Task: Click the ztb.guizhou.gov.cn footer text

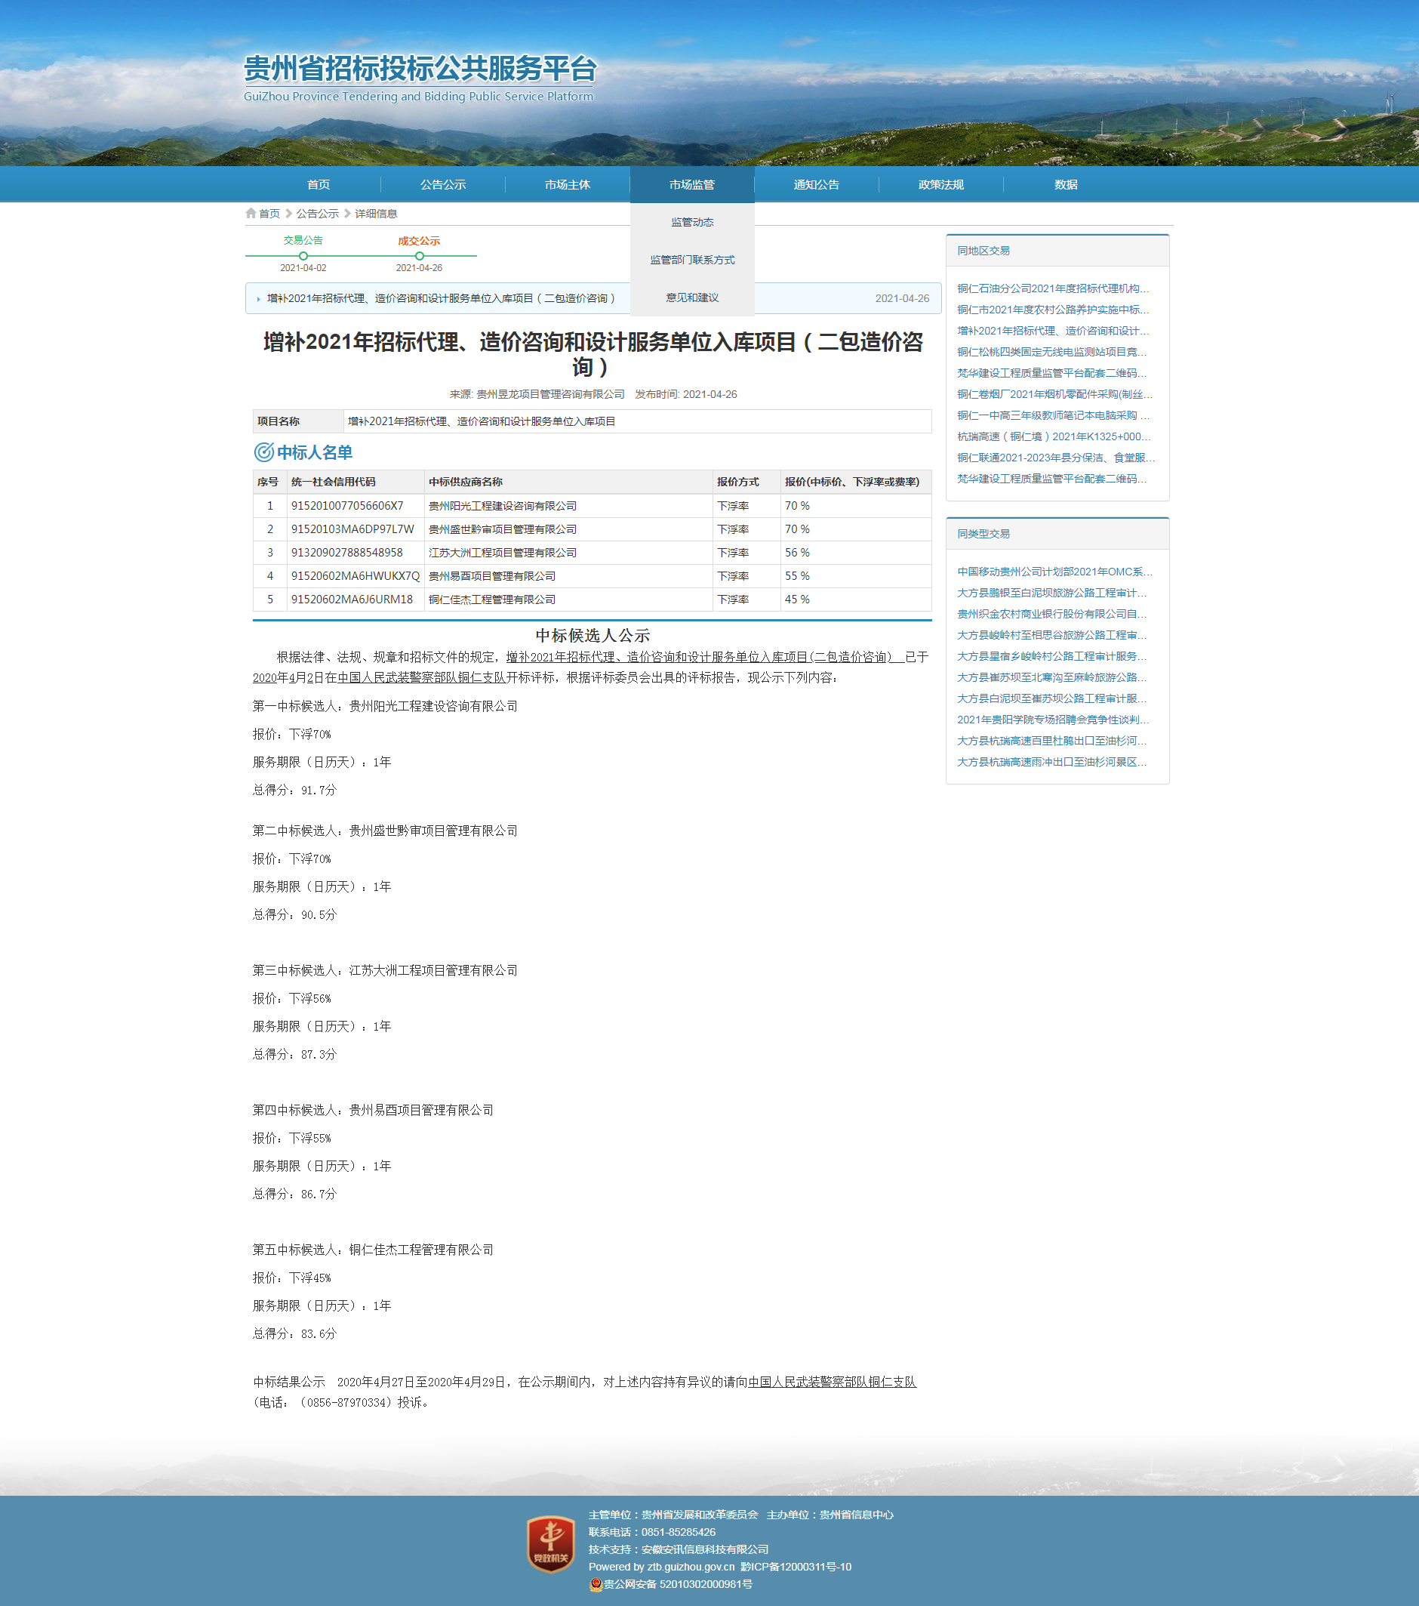Action: click(x=691, y=1567)
